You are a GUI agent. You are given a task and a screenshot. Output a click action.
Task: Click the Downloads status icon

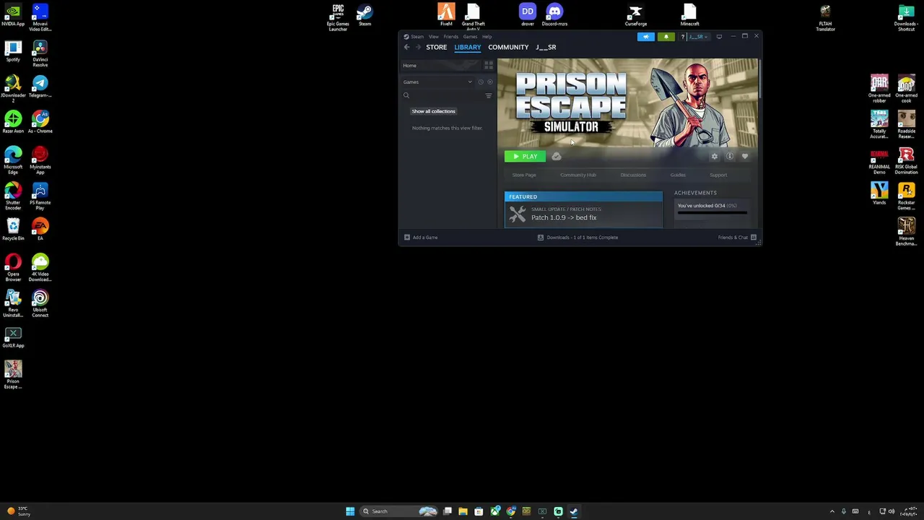click(541, 237)
